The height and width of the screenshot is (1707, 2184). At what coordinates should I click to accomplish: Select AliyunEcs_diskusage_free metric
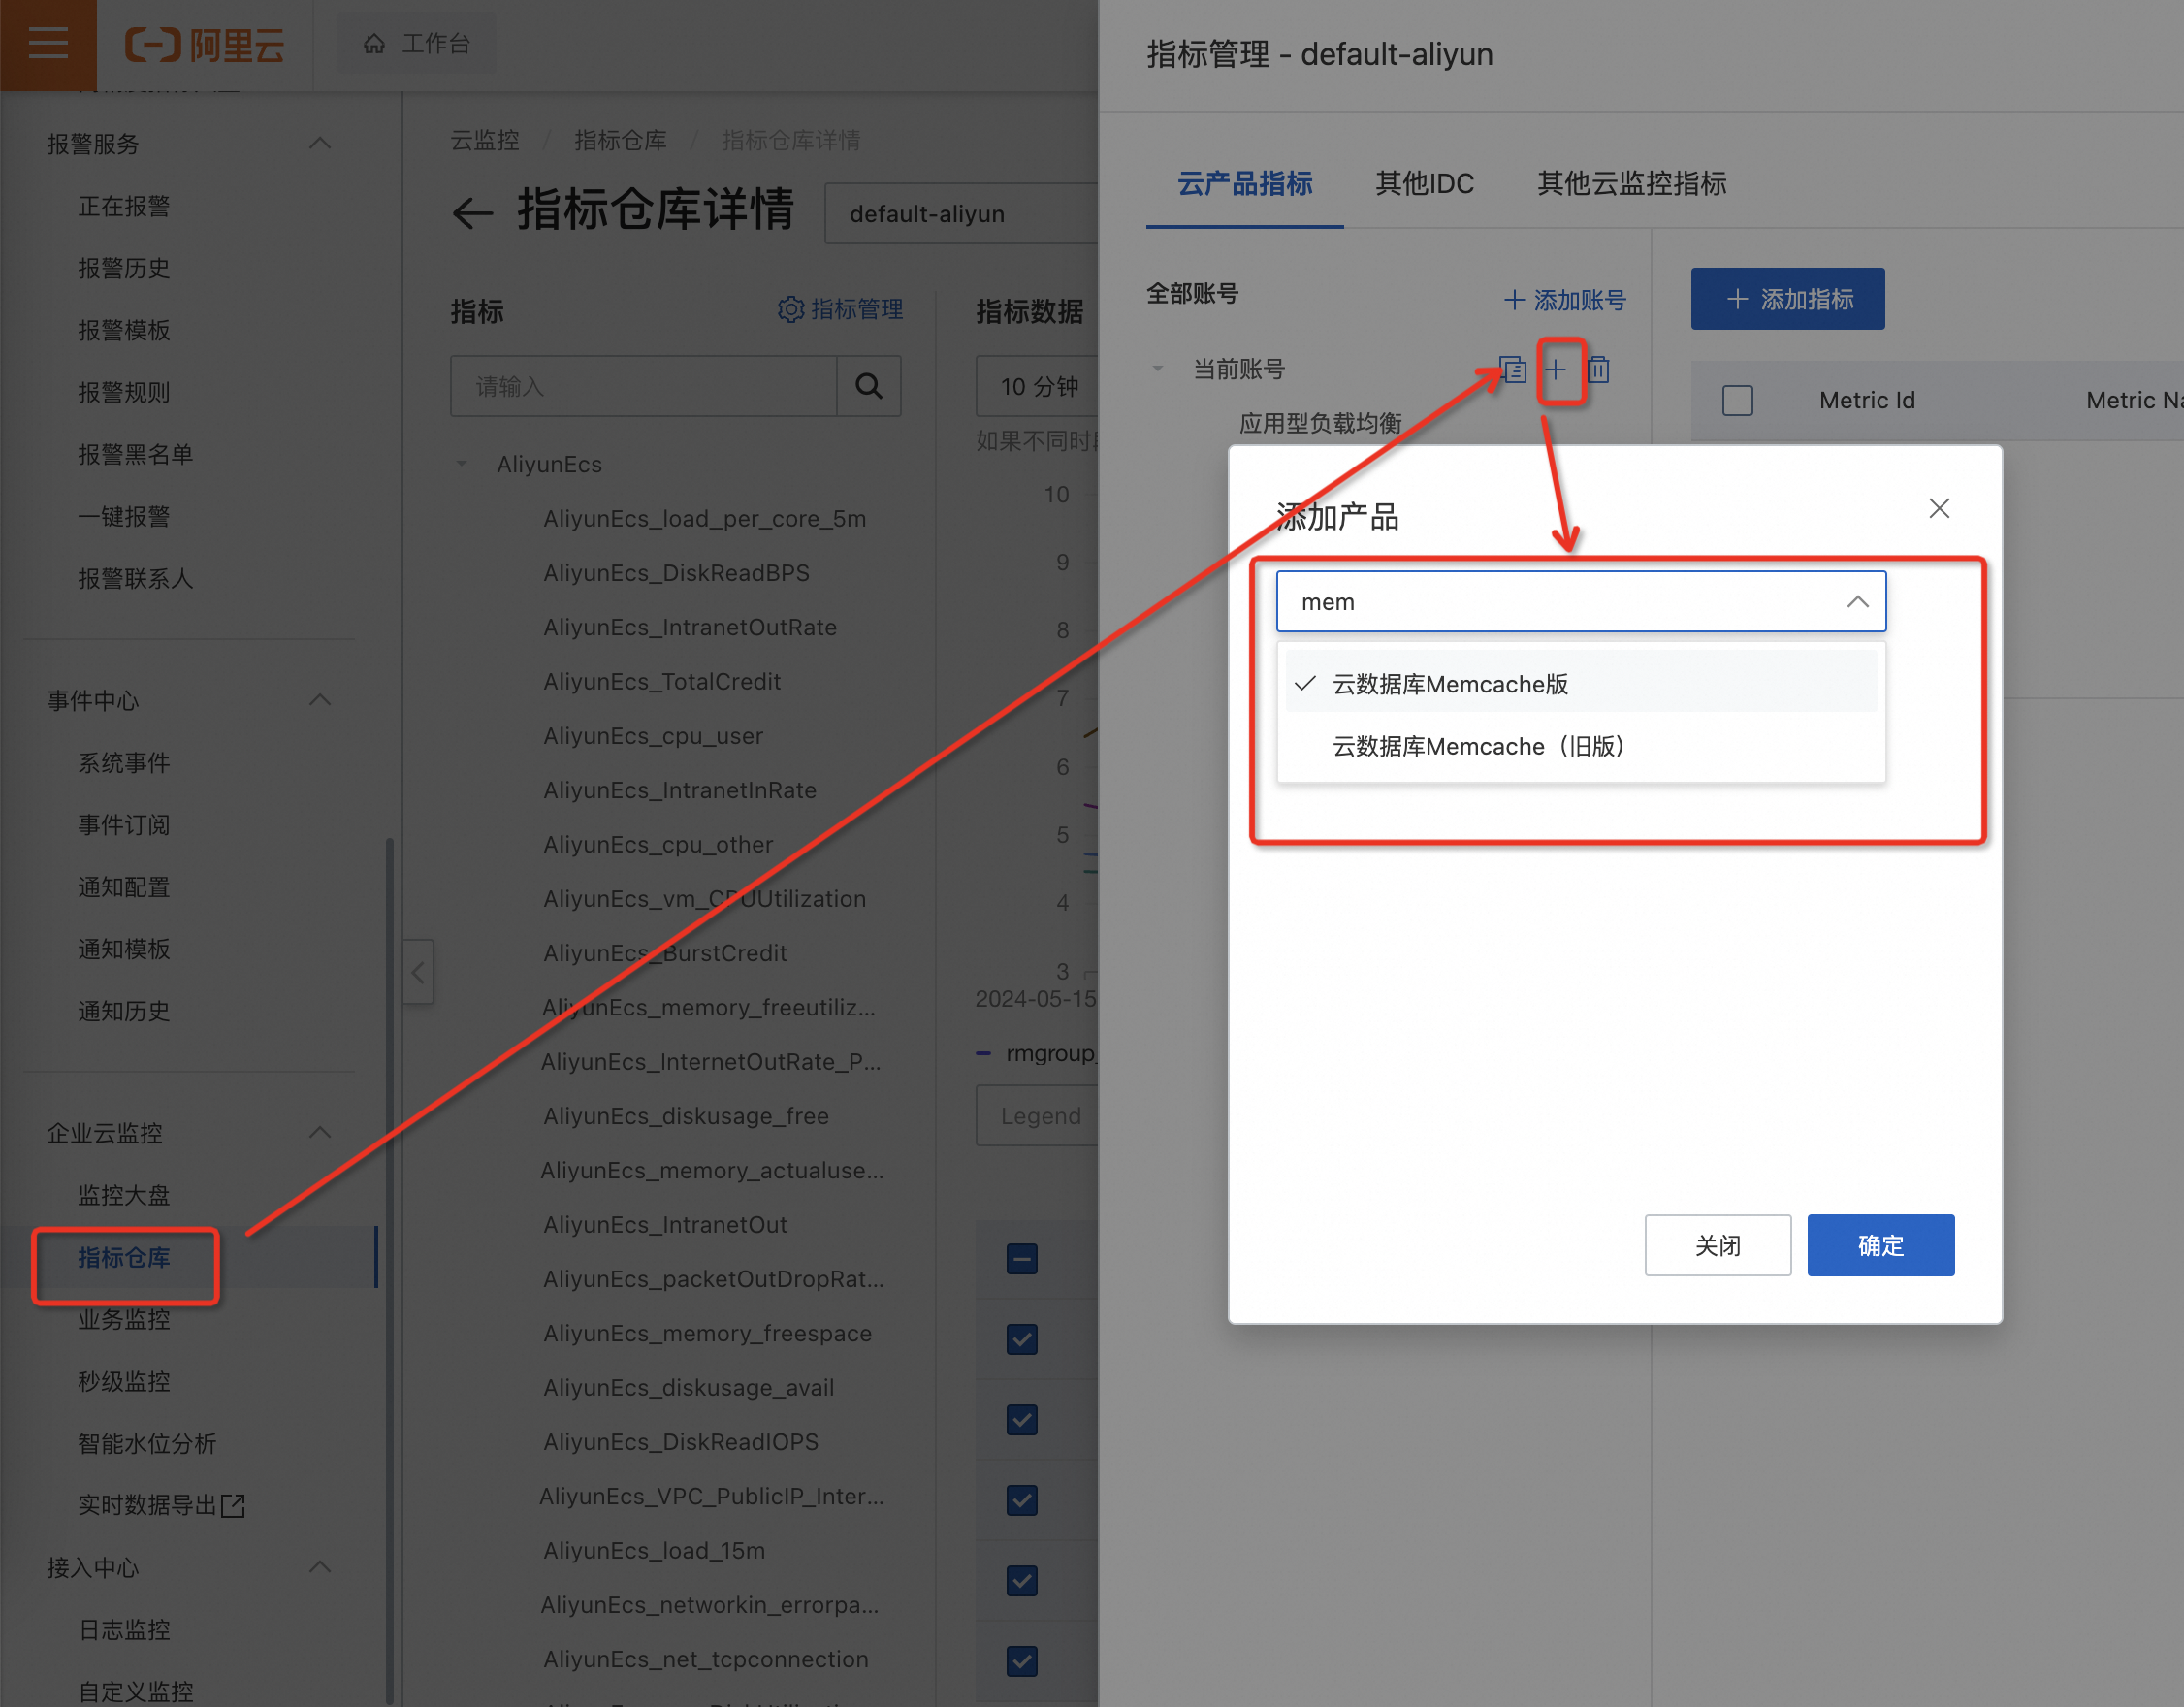point(685,1115)
